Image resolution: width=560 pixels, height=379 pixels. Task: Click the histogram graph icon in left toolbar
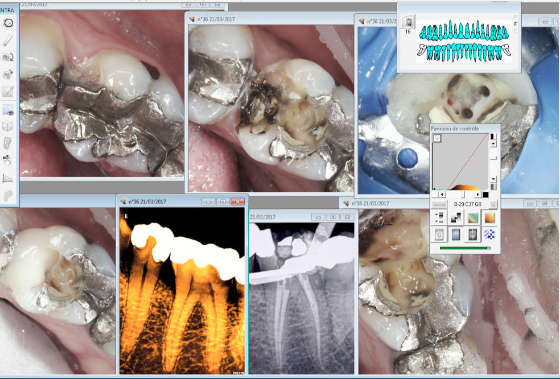pyautogui.click(x=9, y=178)
